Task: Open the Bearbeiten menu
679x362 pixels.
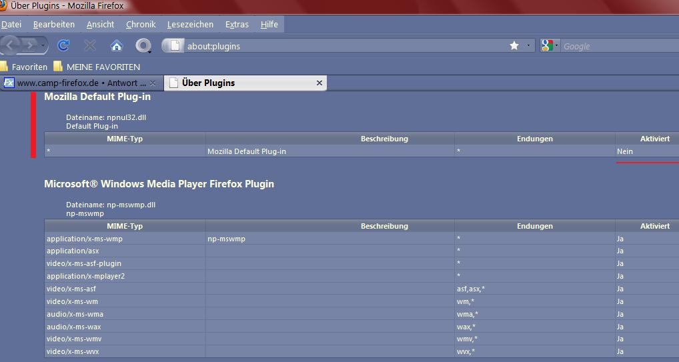Action: tap(54, 24)
